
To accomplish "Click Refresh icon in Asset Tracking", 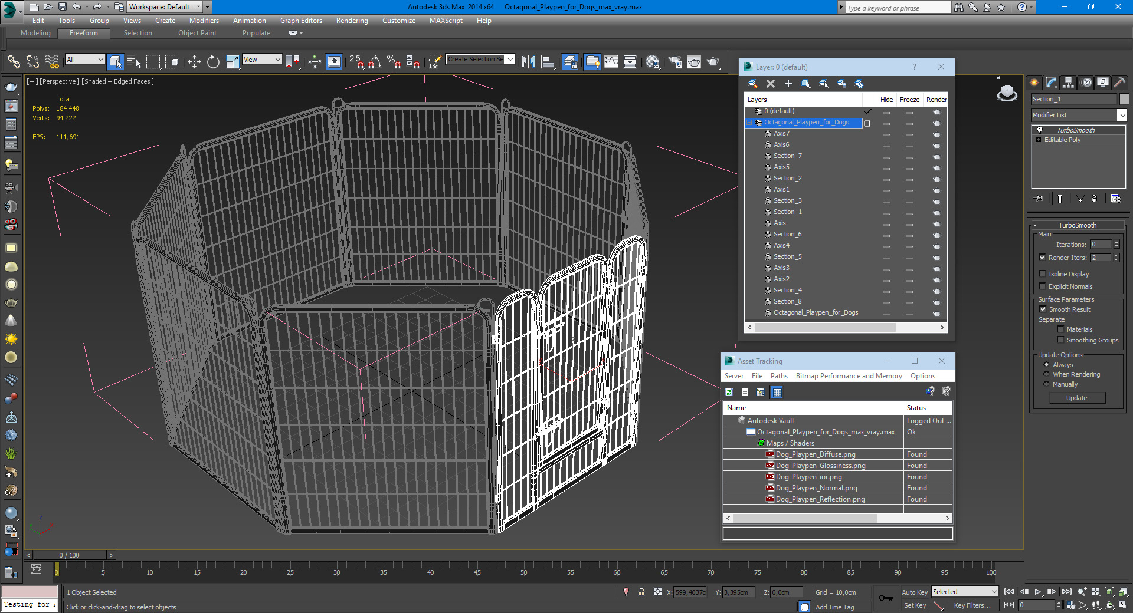I will point(729,391).
